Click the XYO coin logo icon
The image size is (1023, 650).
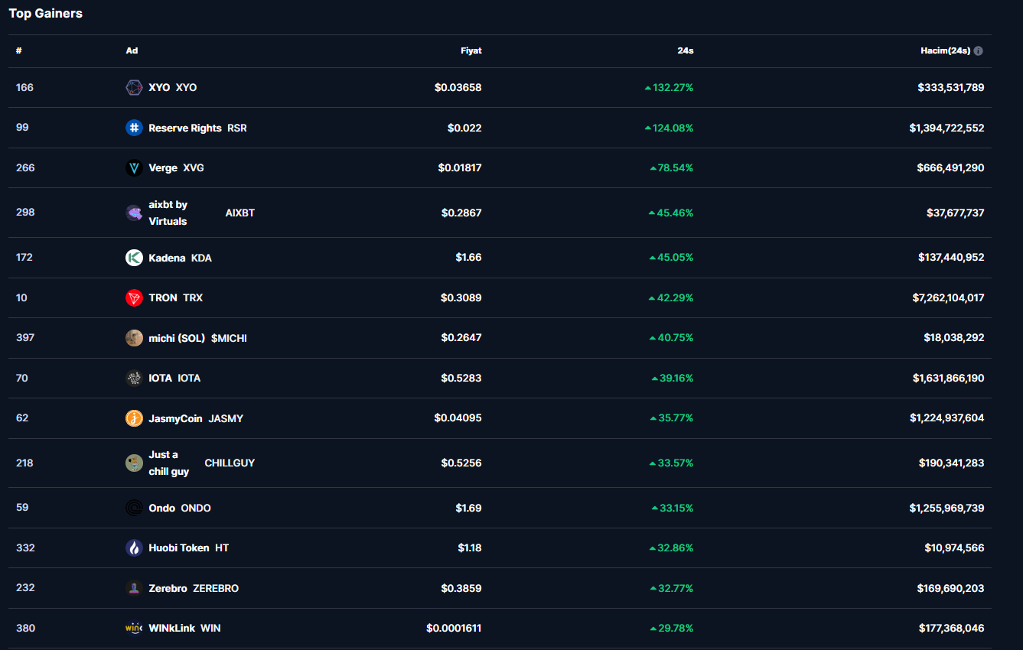(134, 88)
